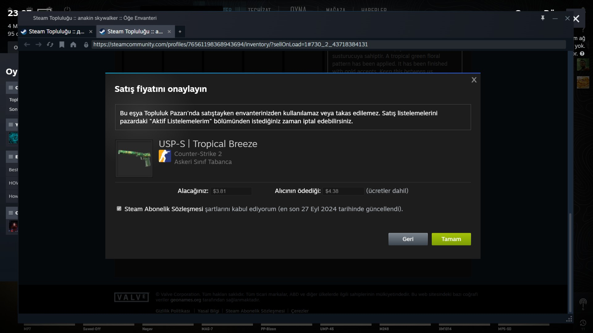This screenshot has height=333, width=593.
Task: Open the HABERLER menu in the game window
Action: (374, 10)
